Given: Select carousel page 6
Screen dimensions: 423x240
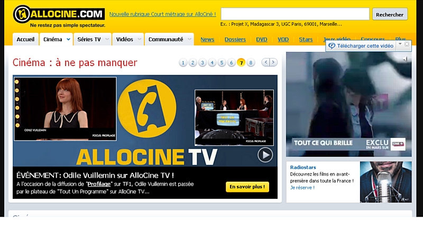Looking at the screenshot, I should click(x=231, y=63).
